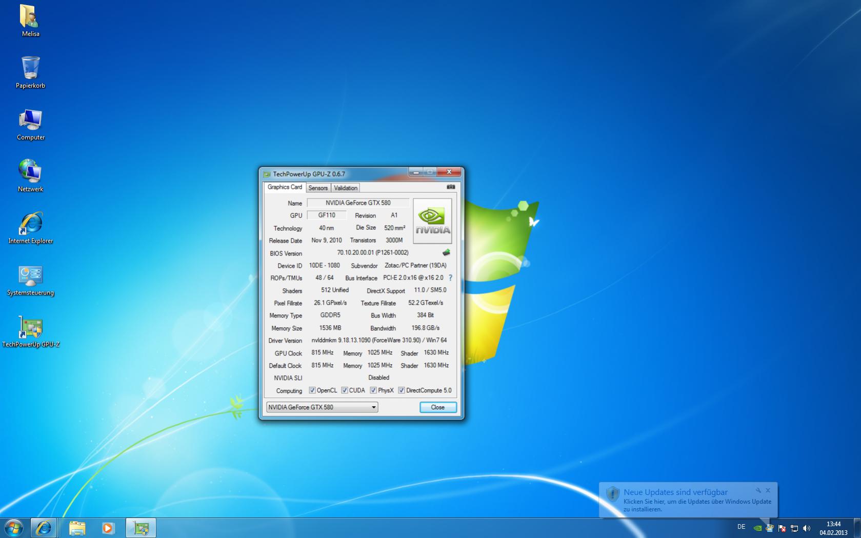
Task: Toggle the CUDA checkbox
Action: (x=345, y=390)
